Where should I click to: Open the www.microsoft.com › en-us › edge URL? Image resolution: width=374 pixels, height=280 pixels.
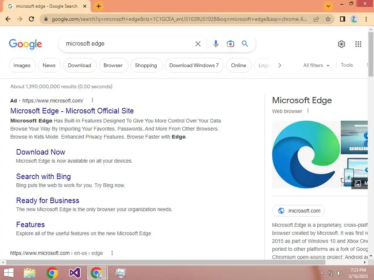pyautogui.click(x=57, y=253)
